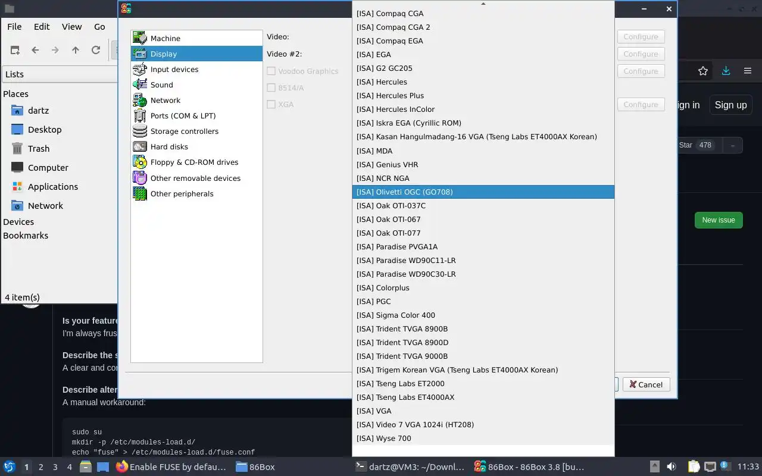
Task: Go back in file manager toolbar
Action: tap(35, 50)
